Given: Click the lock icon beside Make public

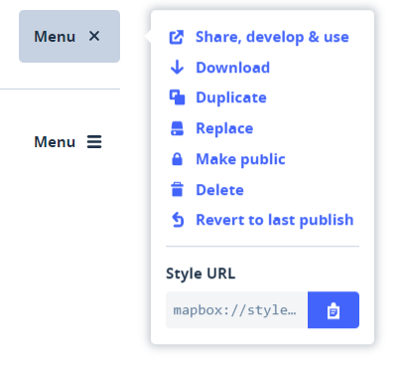Looking at the screenshot, I should click(x=177, y=159).
